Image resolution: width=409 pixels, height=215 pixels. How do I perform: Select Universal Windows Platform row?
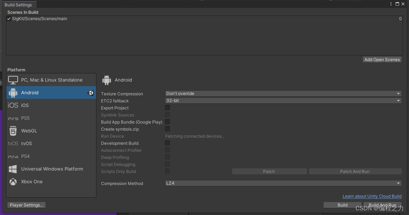coord(51,169)
